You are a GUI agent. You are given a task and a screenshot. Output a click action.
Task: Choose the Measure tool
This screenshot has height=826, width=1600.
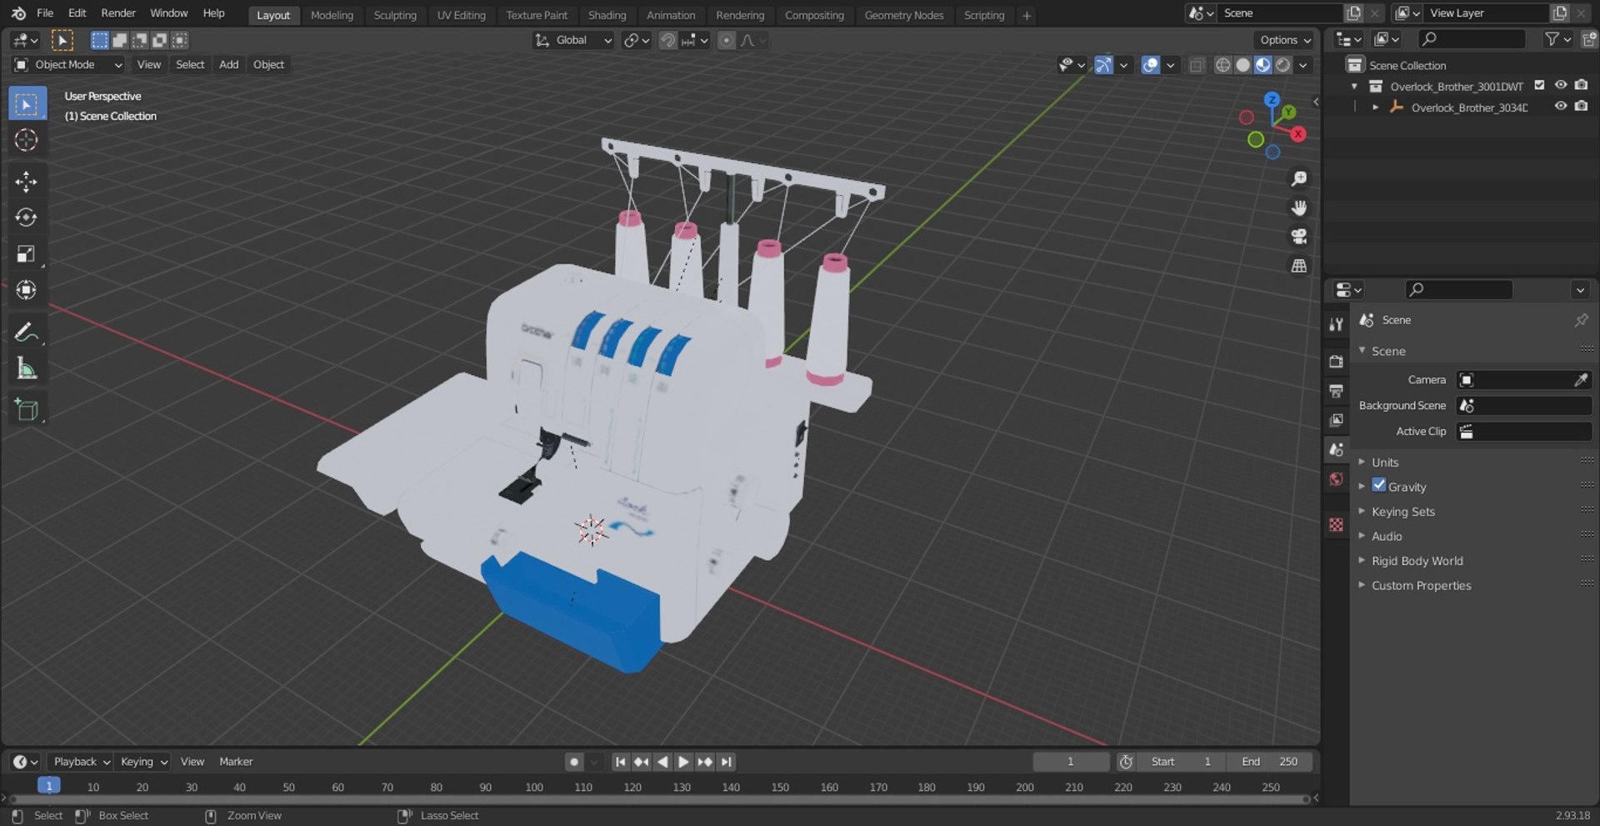tap(27, 369)
